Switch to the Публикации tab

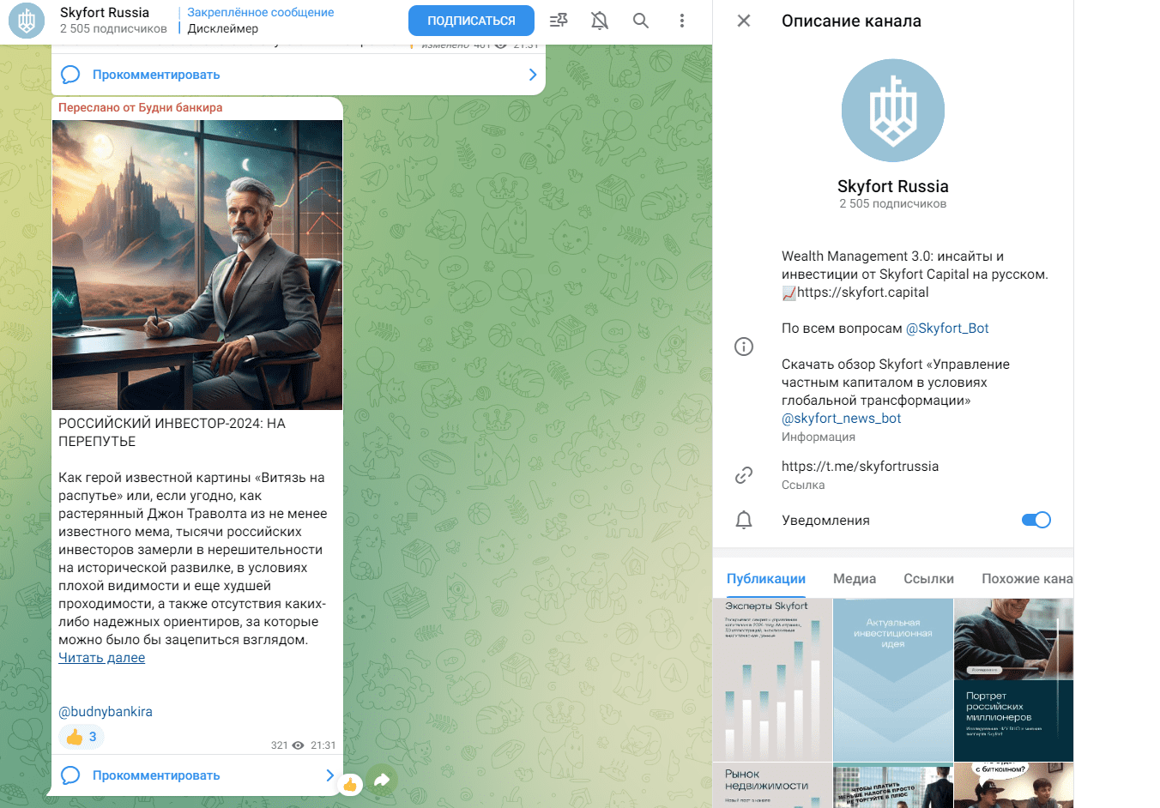point(766,579)
